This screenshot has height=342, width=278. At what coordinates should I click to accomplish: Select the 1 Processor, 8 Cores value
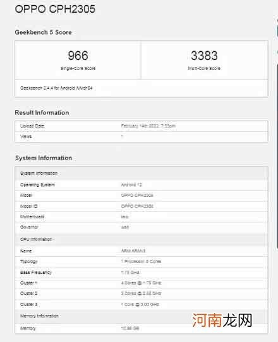[x=141, y=261]
